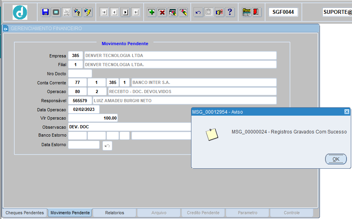Click Conta Corrente field with 385
This screenshot has height=219, width=352.
tap(113, 82)
